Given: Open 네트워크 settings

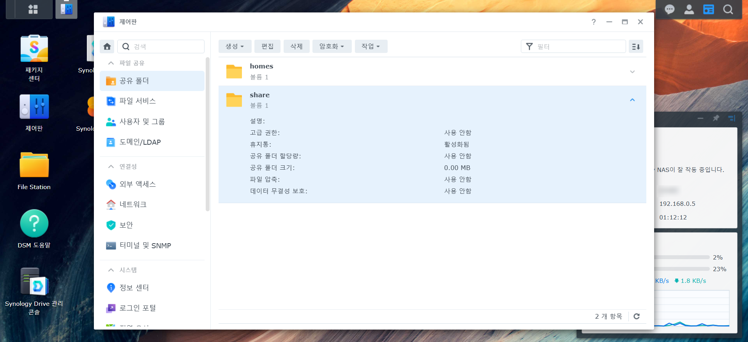Looking at the screenshot, I should (152, 205).
